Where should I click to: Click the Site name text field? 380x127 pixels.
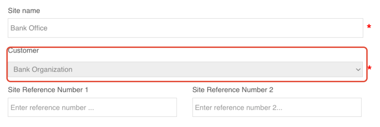(185, 28)
